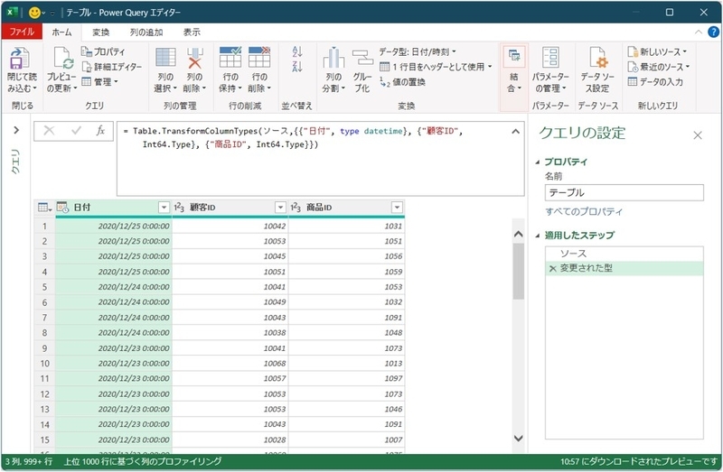Refresh preview with プレビューの更新 icon

[x=61, y=59]
